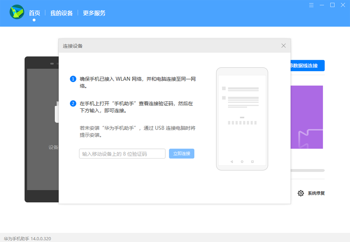Click the purple promotional banner
Screen dimensions: 350x242
307,117
